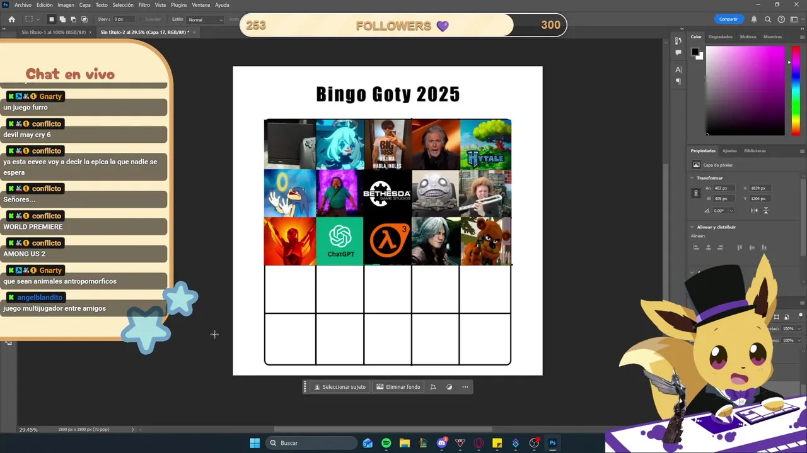
Task: Open the Character panel icon
Action: [678, 69]
